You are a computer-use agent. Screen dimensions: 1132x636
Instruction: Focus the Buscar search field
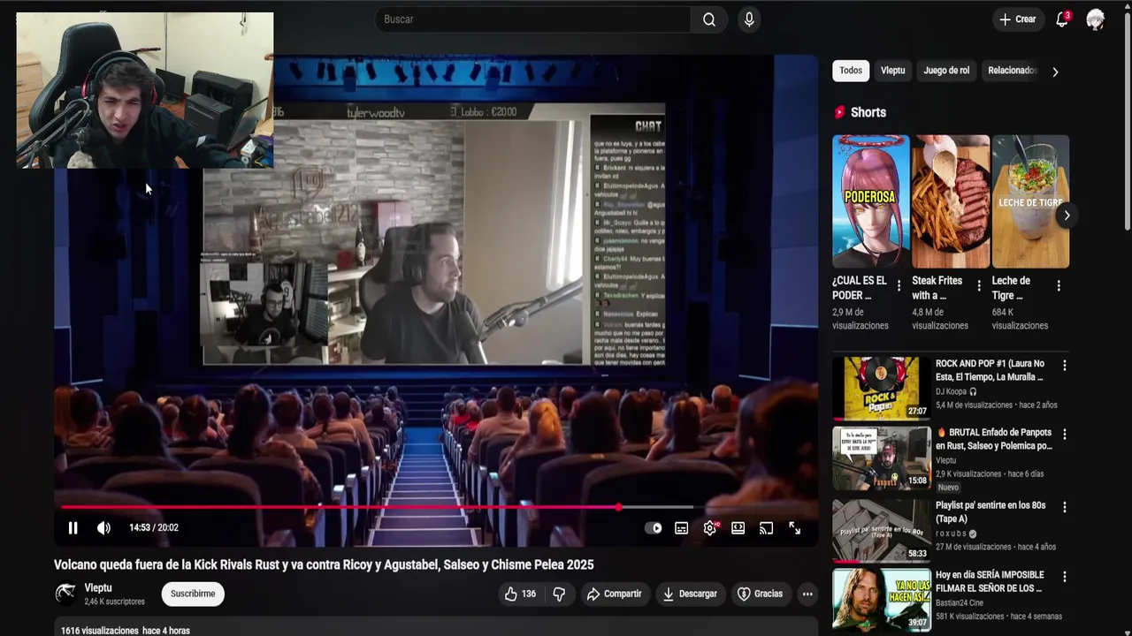click(534, 19)
